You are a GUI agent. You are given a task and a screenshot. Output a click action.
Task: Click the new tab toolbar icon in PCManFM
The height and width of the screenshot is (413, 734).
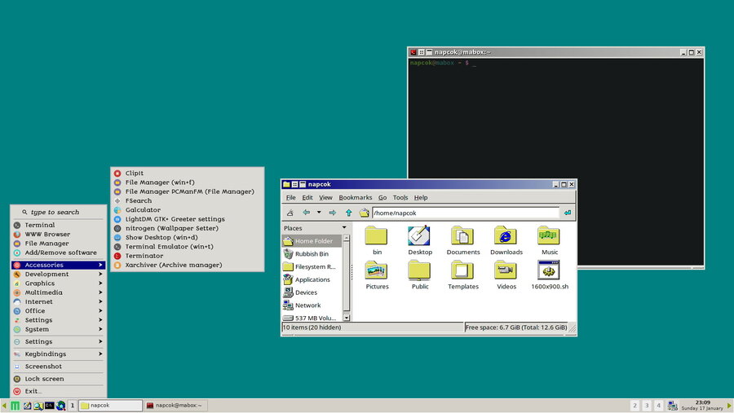pyautogui.click(x=290, y=213)
